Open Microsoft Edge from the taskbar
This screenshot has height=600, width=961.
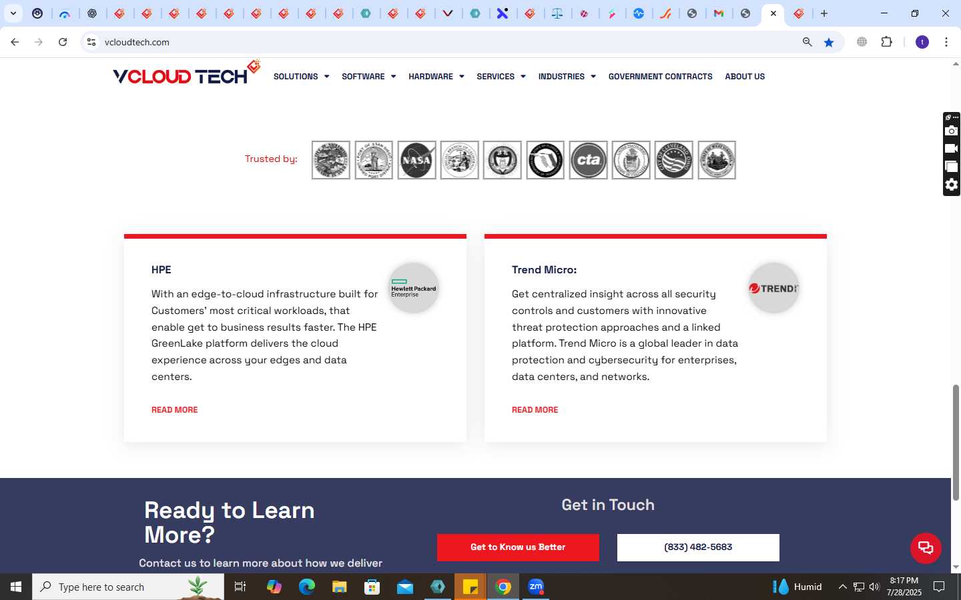pyautogui.click(x=306, y=587)
